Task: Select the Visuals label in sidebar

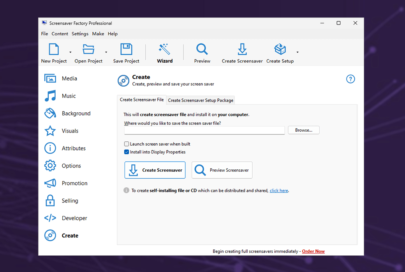Action: [x=70, y=131]
